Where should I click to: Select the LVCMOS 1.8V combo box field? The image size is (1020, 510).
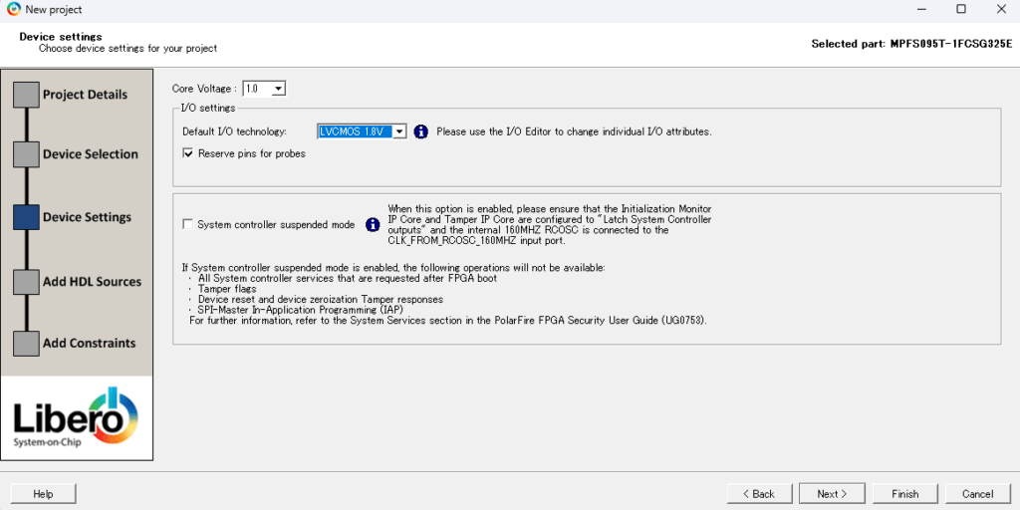pos(354,131)
